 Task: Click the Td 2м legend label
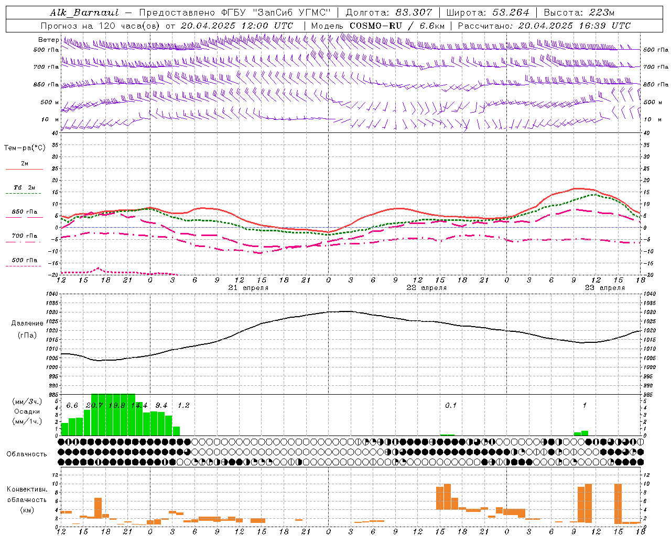pyautogui.click(x=24, y=187)
